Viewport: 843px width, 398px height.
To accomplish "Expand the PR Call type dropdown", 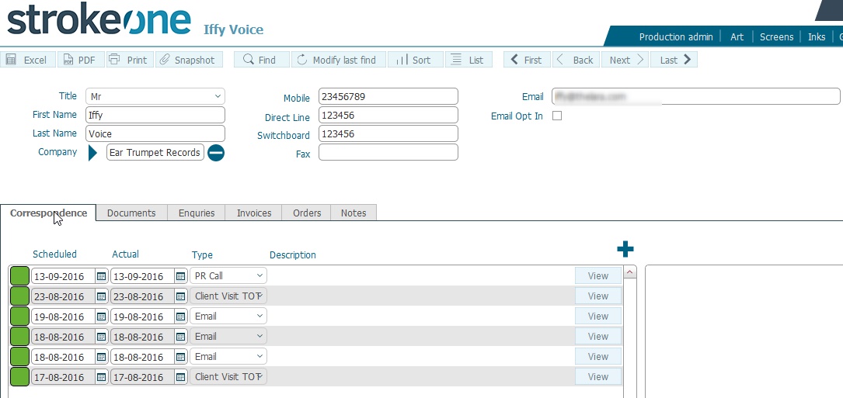I will (x=259, y=276).
